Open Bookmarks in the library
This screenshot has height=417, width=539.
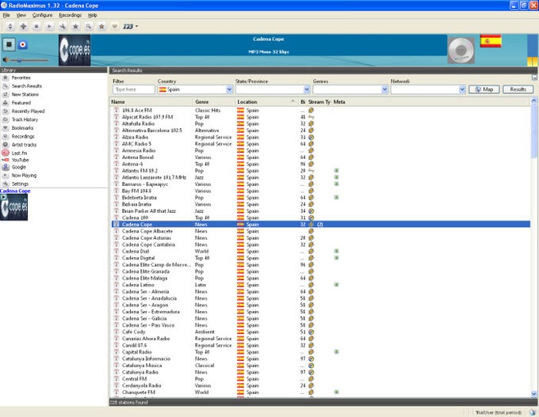click(x=22, y=128)
